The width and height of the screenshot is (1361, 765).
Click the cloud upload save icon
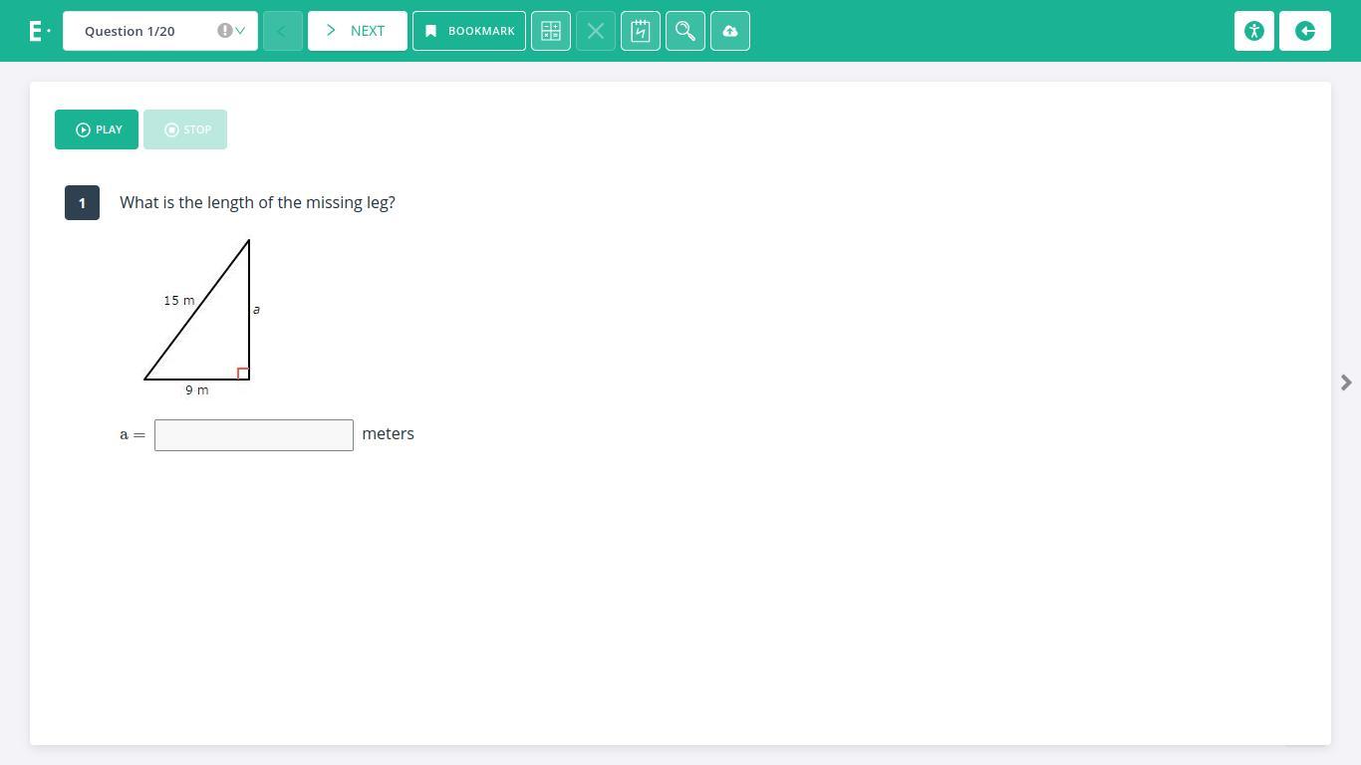coord(730,31)
